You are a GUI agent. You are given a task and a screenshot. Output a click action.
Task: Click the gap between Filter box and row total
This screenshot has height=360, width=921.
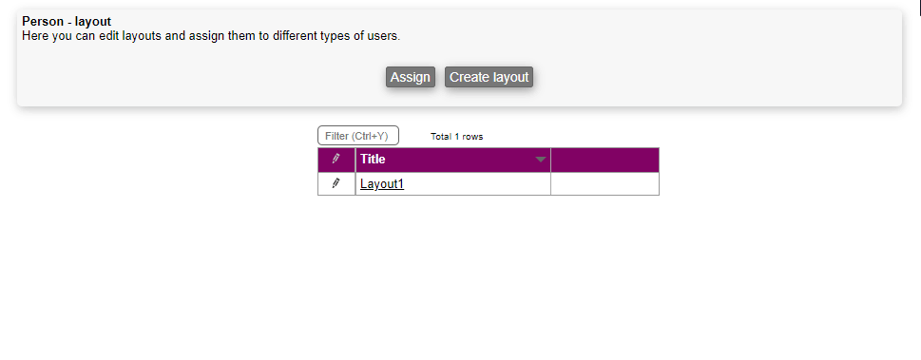click(414, 136)
